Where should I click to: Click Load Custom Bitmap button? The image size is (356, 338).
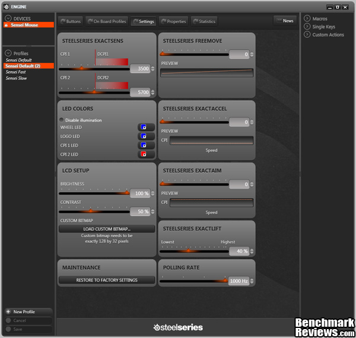click(107, 229)
